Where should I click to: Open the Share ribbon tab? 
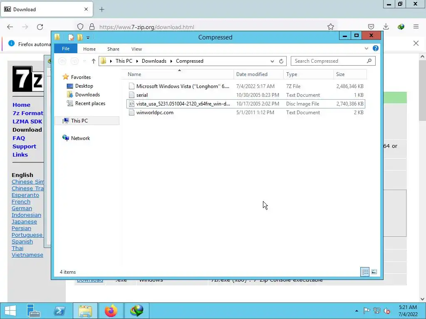coord(113,49)
